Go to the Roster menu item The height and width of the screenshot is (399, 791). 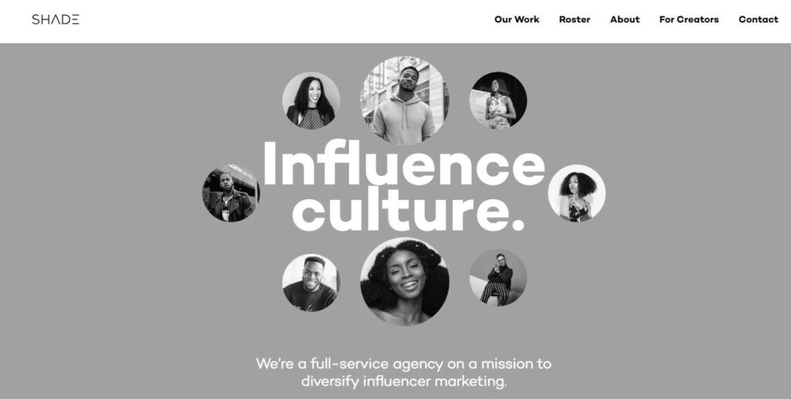click(575, 19)
